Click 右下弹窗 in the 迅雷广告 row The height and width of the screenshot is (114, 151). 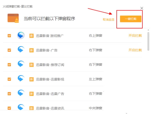(x=95, y=94)
